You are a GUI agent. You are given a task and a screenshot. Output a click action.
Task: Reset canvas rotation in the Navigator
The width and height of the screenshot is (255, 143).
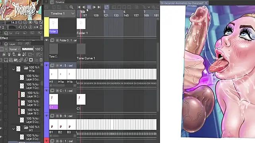(x=30, y=27)
